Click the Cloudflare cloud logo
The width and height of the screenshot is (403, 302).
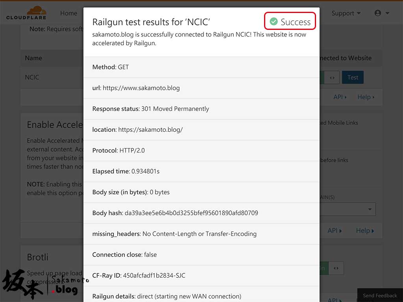pos(37,10)
